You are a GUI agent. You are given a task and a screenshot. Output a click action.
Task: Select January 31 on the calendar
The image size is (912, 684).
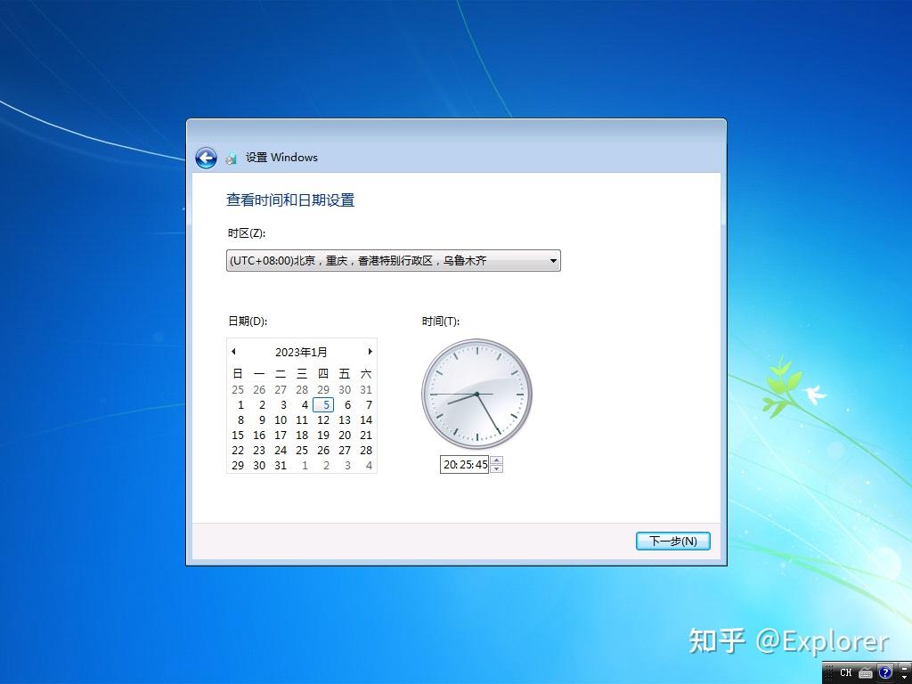(281, 465)
